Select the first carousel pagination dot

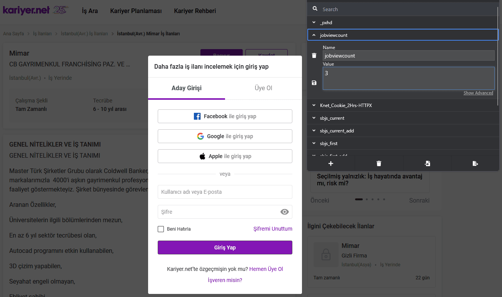(x=359, y=200)
